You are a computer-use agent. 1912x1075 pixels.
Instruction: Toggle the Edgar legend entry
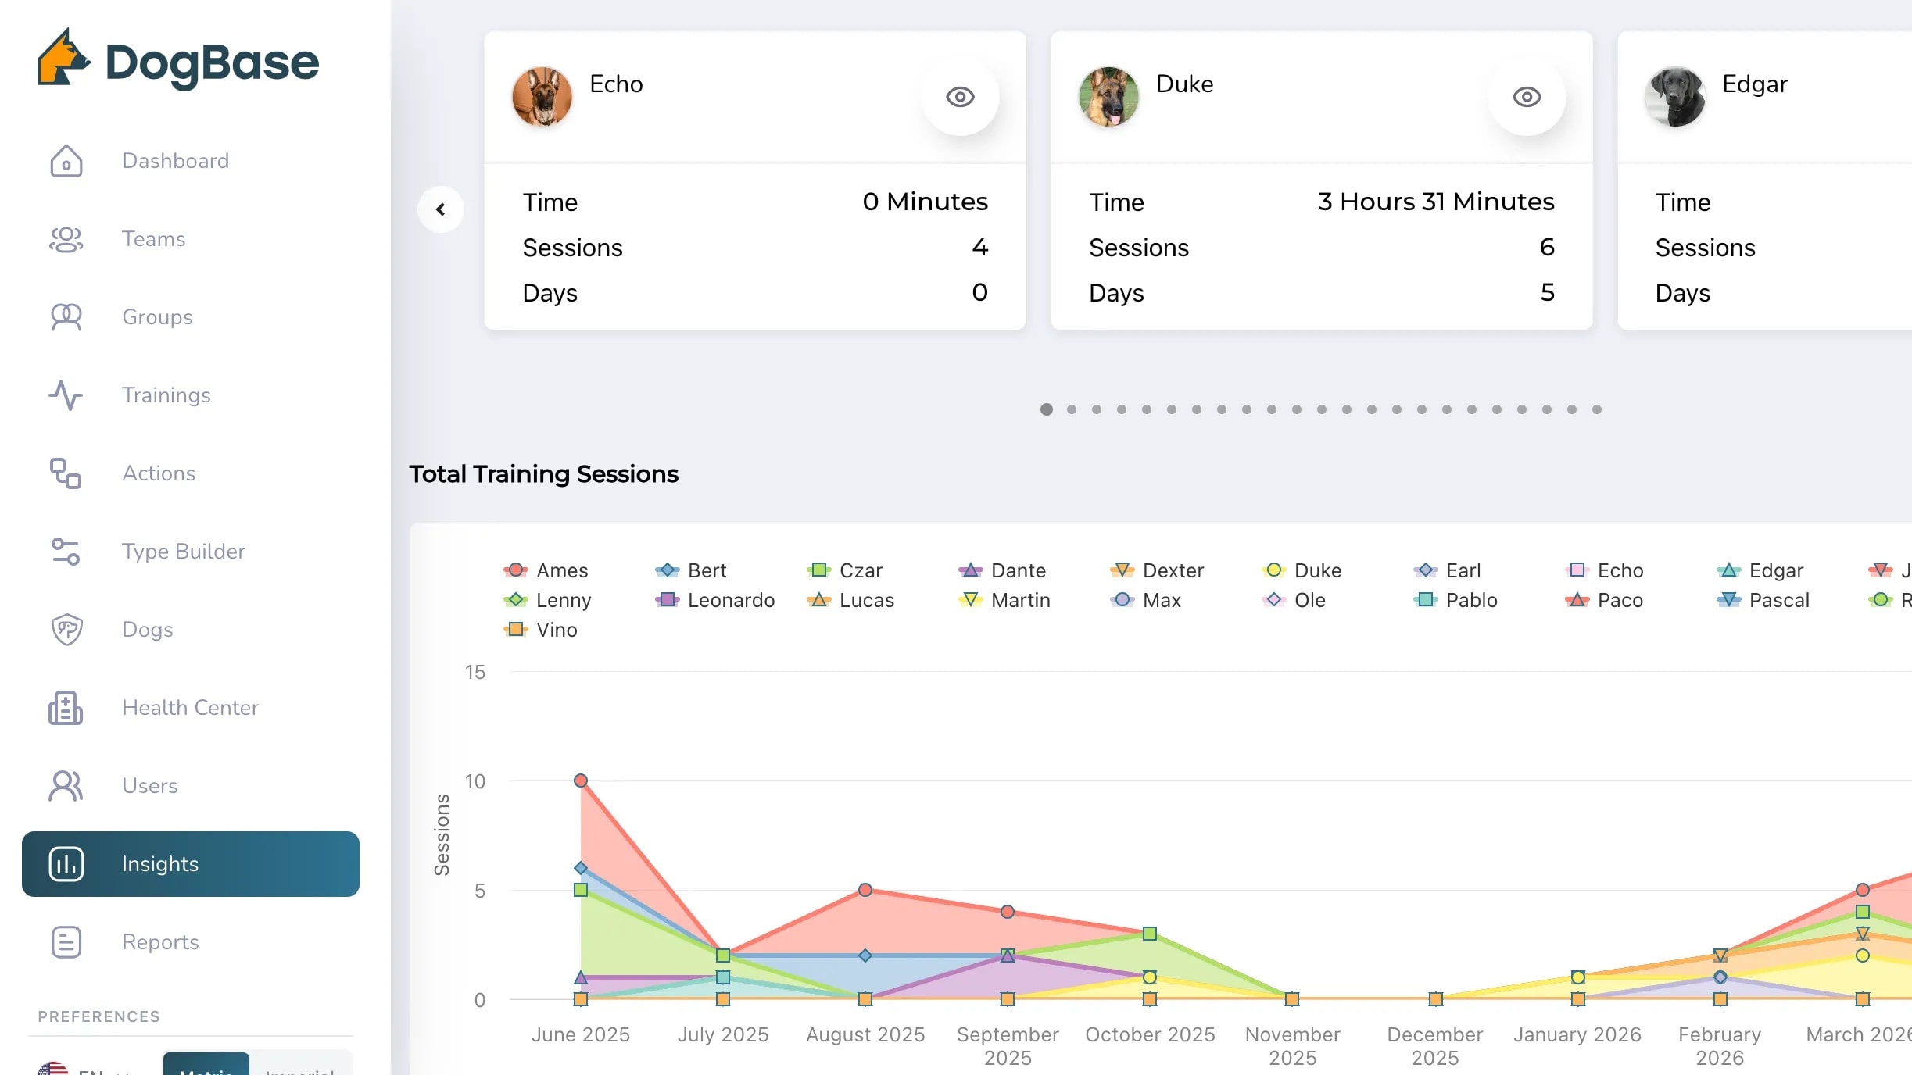tap(1760, 570)
